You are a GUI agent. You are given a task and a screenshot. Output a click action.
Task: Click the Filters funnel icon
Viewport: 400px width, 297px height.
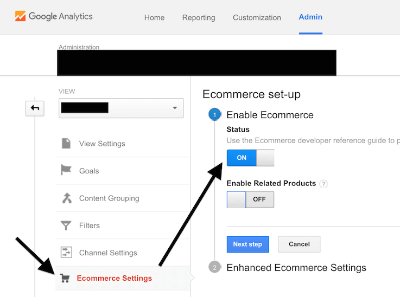click(x=66, y=225)
